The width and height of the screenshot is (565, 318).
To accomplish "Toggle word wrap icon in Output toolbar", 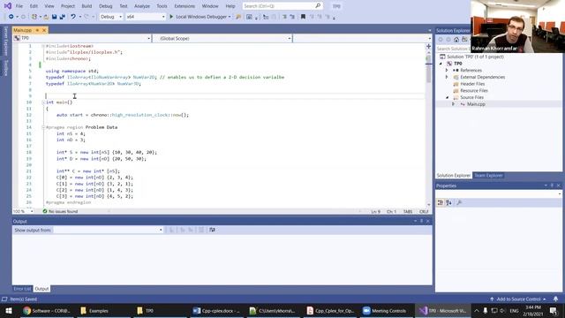I will click(x=212, y=230).
